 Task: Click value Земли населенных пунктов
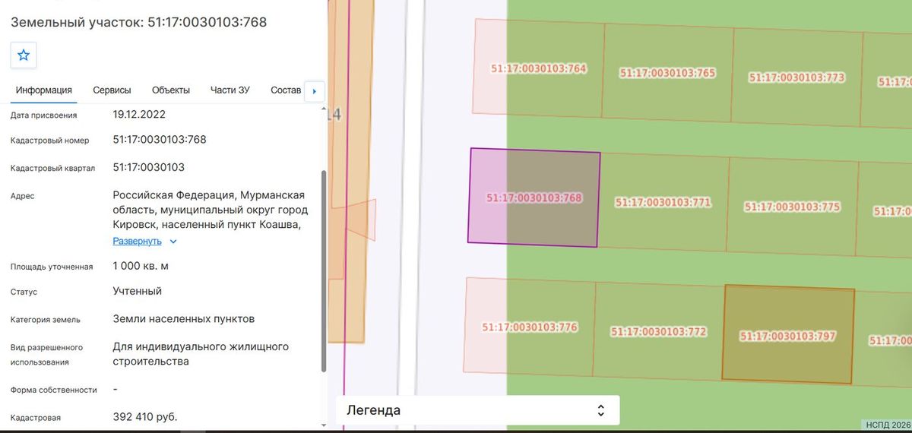click(184, 319)
